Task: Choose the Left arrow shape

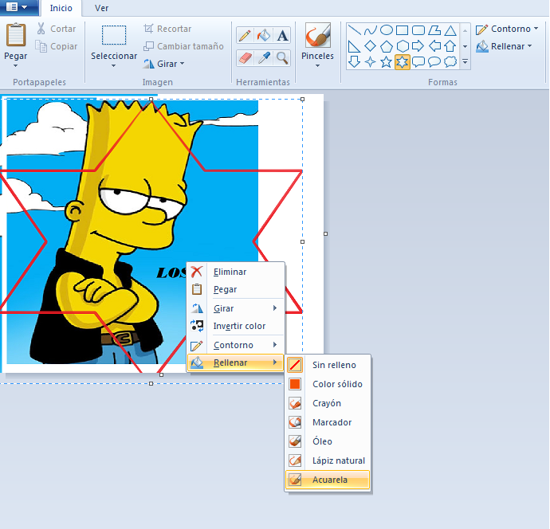Action: [434, 46]
